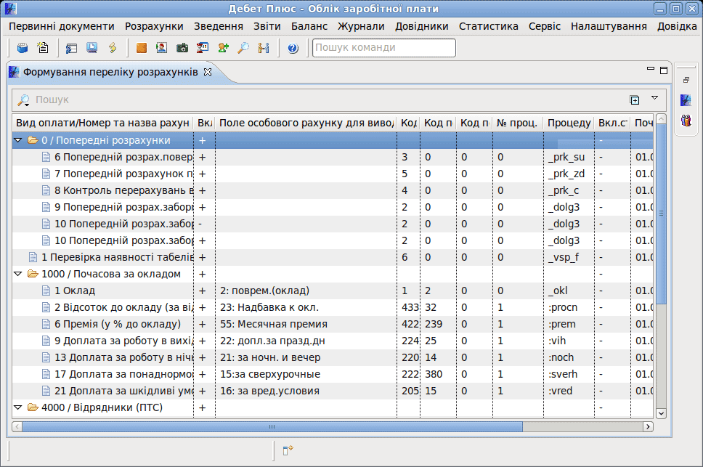This screenshot has width=703, height=467.
Task: Open the Налаштування menu
Action: [609, 26]
